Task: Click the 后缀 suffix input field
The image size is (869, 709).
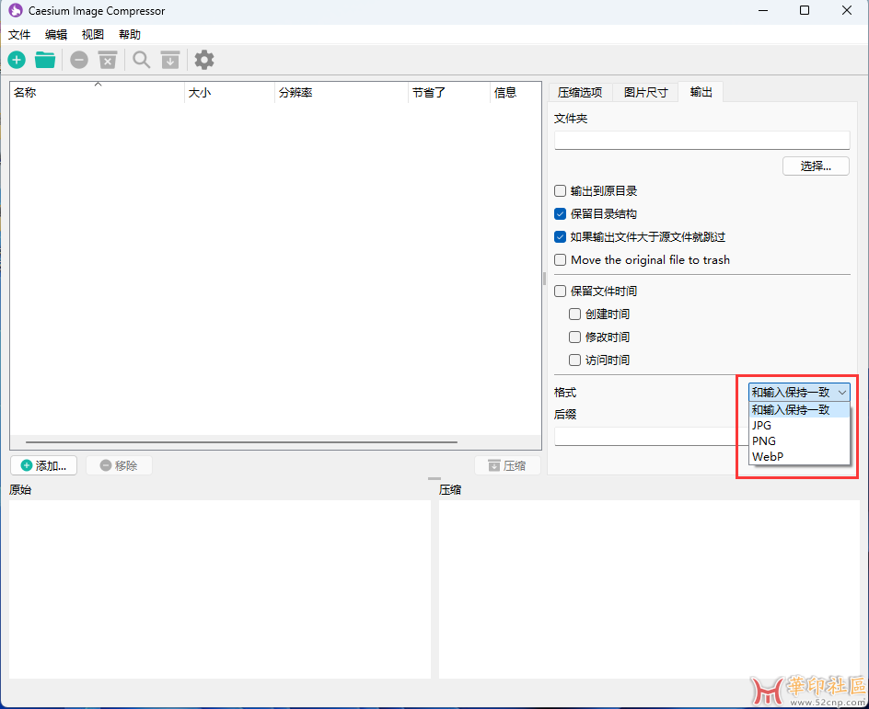Action: (651, 436)
